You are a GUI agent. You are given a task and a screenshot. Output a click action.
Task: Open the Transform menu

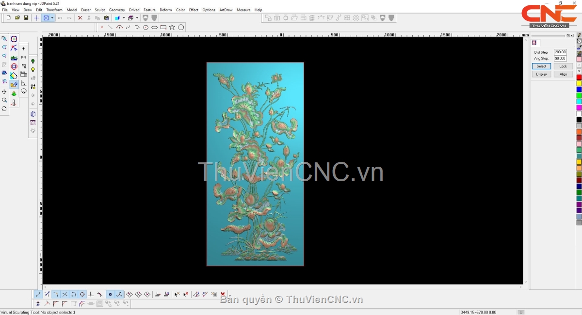pyautogui.click(x=54, y=10)
